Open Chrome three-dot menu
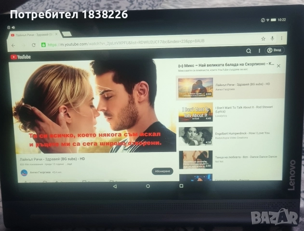Image resolution: width=304 pixels, height=231 pixels. [x=281, y=38]
